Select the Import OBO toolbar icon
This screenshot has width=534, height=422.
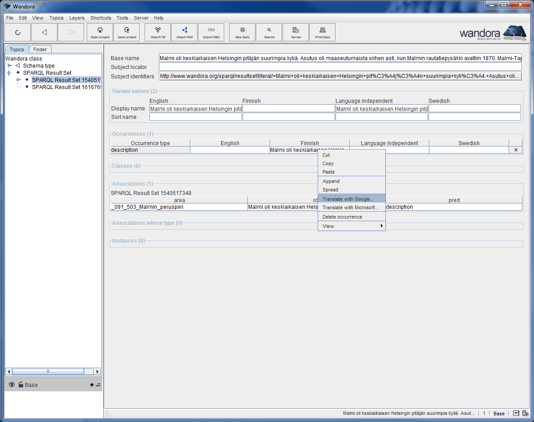pos(211,32)
